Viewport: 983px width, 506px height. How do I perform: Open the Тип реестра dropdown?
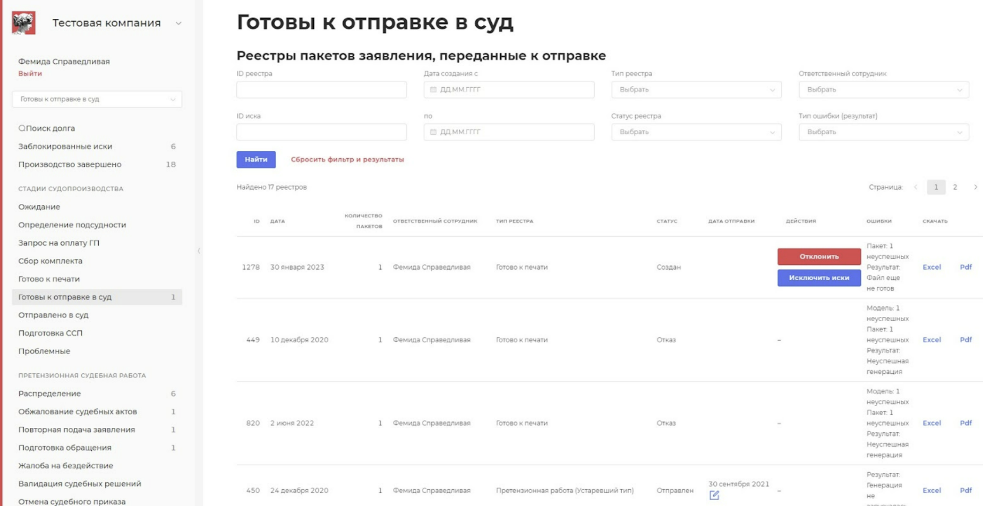click(x=696, y=90)
